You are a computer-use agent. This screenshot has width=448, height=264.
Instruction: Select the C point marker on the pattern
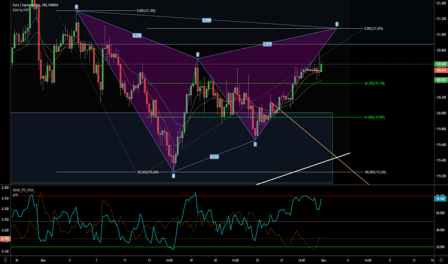click(255, 144)
